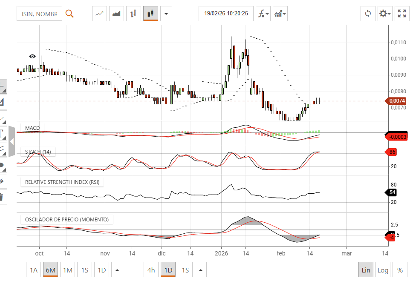Select the OHLC bar chart type
Image resolution: width=410 pixels, height=281 pixels.
tap(133, 14)
